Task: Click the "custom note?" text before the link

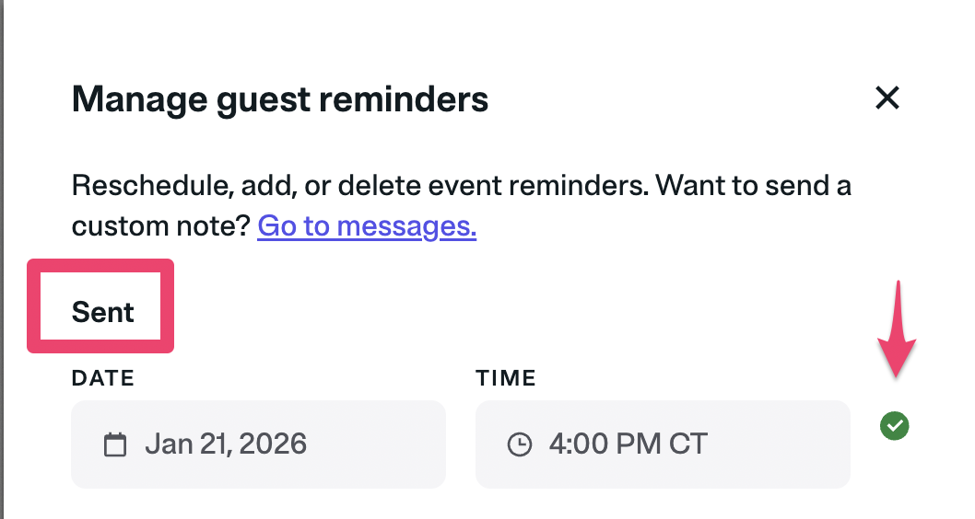Action: (161, 225)
